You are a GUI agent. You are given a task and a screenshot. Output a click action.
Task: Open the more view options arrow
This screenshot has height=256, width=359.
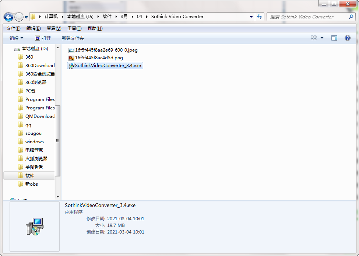point(322,38)
